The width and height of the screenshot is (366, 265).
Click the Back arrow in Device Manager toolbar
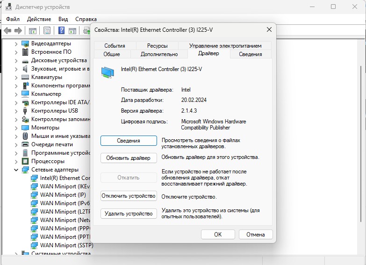point(7,30)
